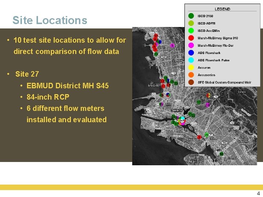Select site marker 29
263x197 pixels.
161,95
